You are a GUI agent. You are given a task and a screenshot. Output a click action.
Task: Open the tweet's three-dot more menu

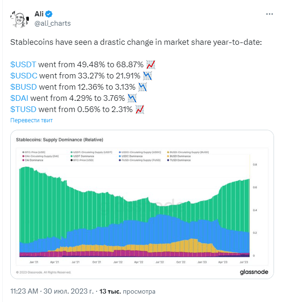[x=269, y=14]
